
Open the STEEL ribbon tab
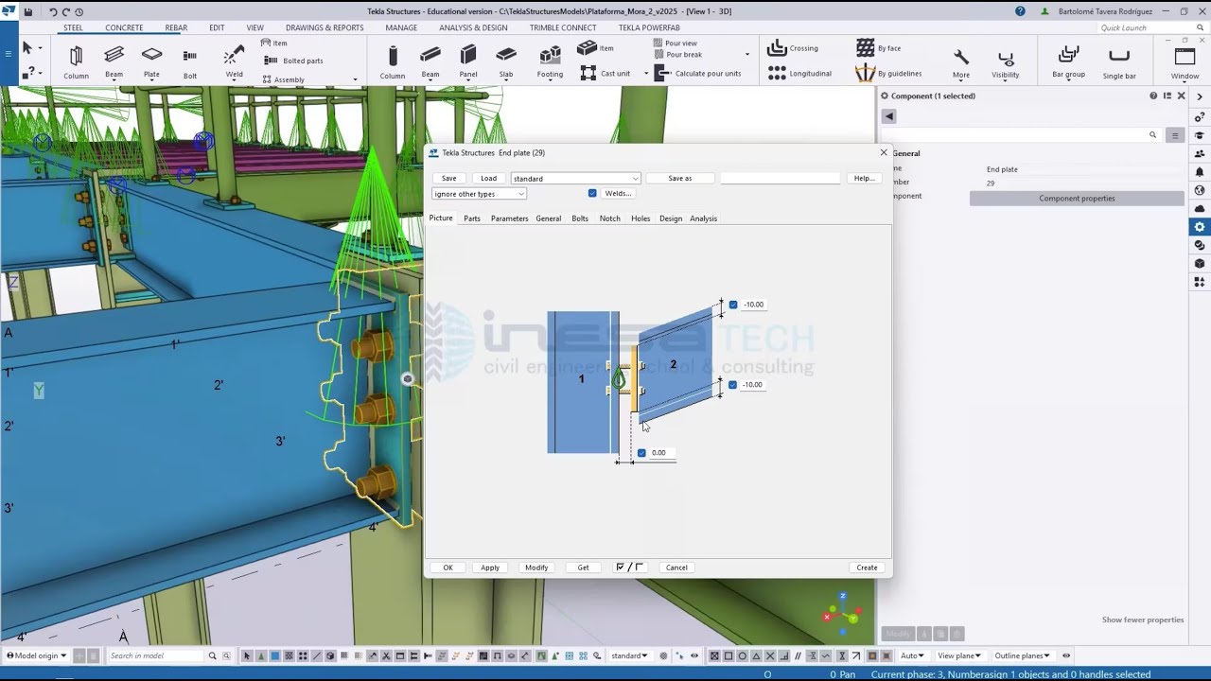73,27
